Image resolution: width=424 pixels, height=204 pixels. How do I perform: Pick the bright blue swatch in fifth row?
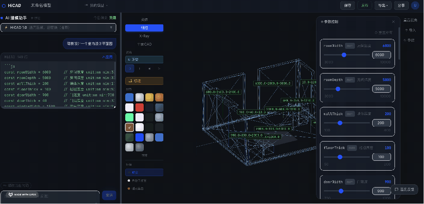point(139,138)
